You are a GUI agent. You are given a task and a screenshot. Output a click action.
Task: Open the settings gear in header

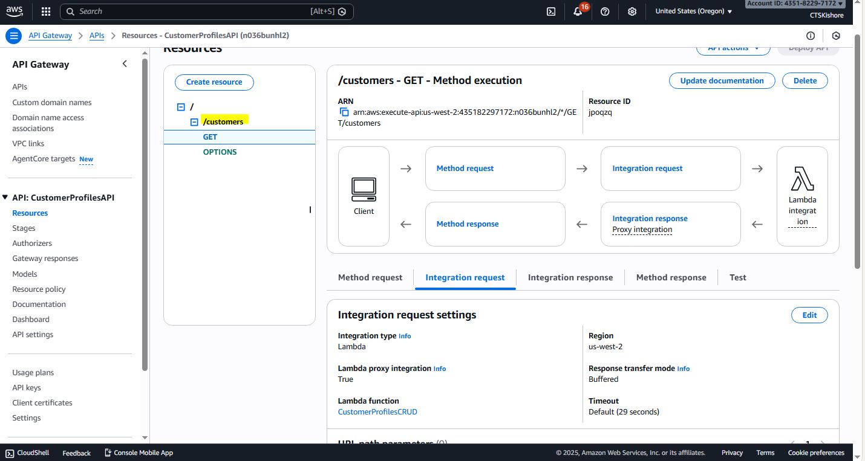632,11
